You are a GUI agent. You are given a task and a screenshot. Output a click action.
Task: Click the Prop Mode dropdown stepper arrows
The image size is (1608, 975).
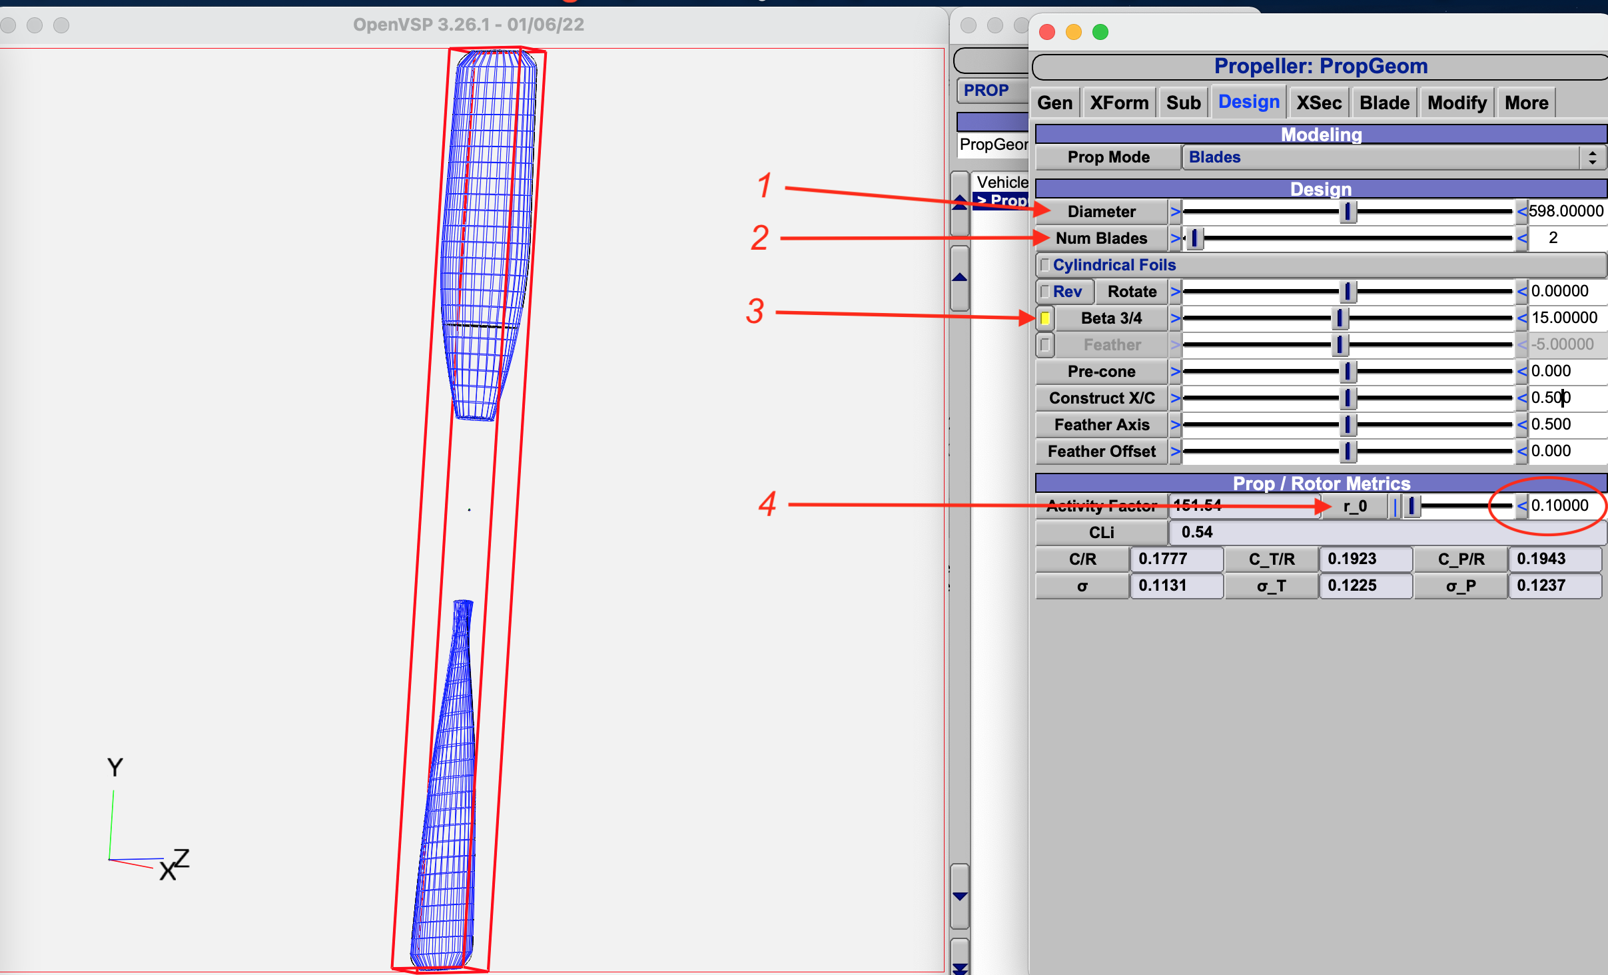(x=1592, y=158)
